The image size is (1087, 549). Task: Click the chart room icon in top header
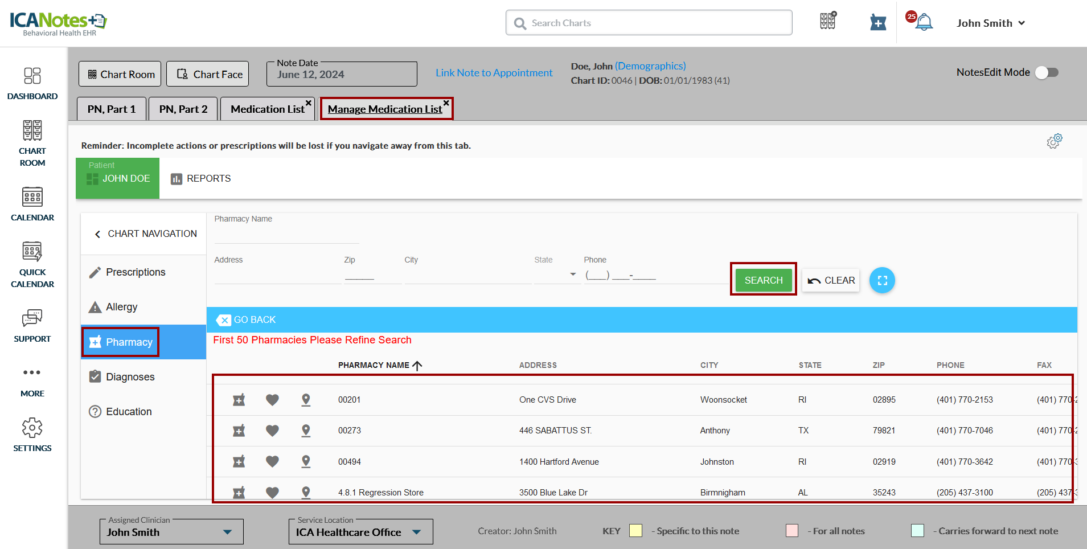tap(828, 21)
